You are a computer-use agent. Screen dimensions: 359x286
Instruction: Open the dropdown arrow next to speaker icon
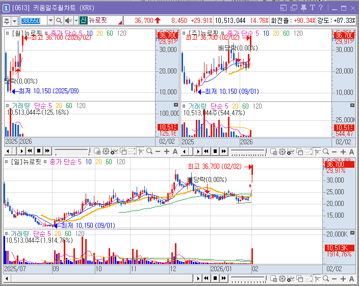(x=76, y=21)
